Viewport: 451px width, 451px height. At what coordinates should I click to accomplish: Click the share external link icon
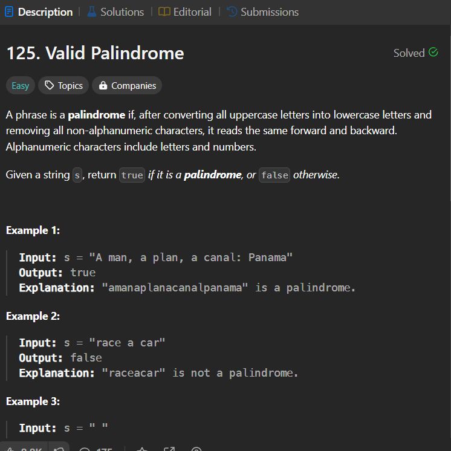[169, 449]
